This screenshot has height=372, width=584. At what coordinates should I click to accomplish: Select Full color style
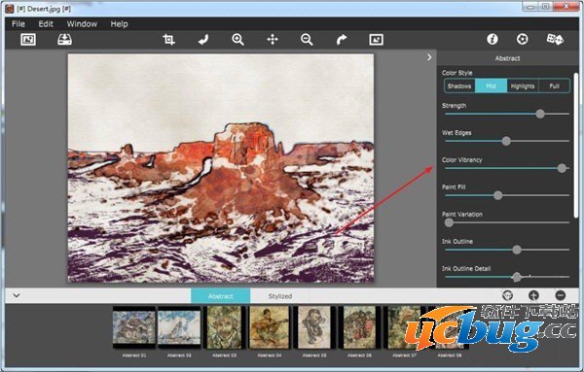click(554, 85)
